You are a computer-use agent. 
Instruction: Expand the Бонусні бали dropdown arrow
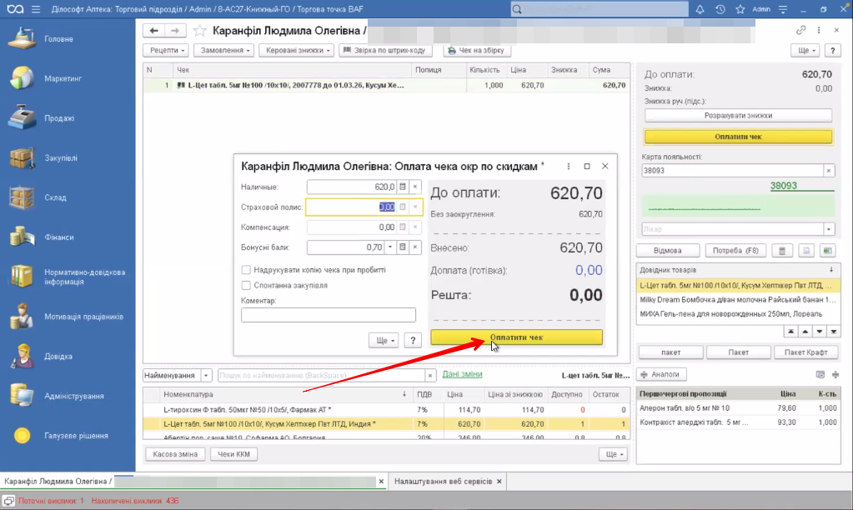(x=389, y=247)
